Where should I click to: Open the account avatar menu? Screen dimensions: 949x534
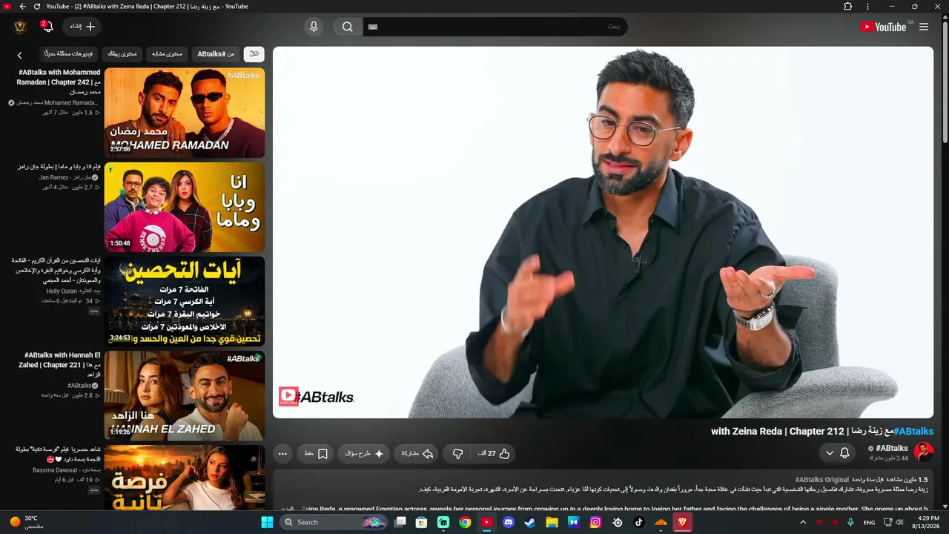click(20, 27)
